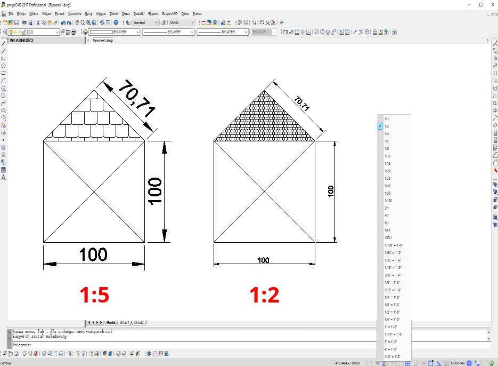This screenshot has height=366, width=498.
Task: Expand the ISO-25 dimension style dropdown
Action: pos(182,23)
